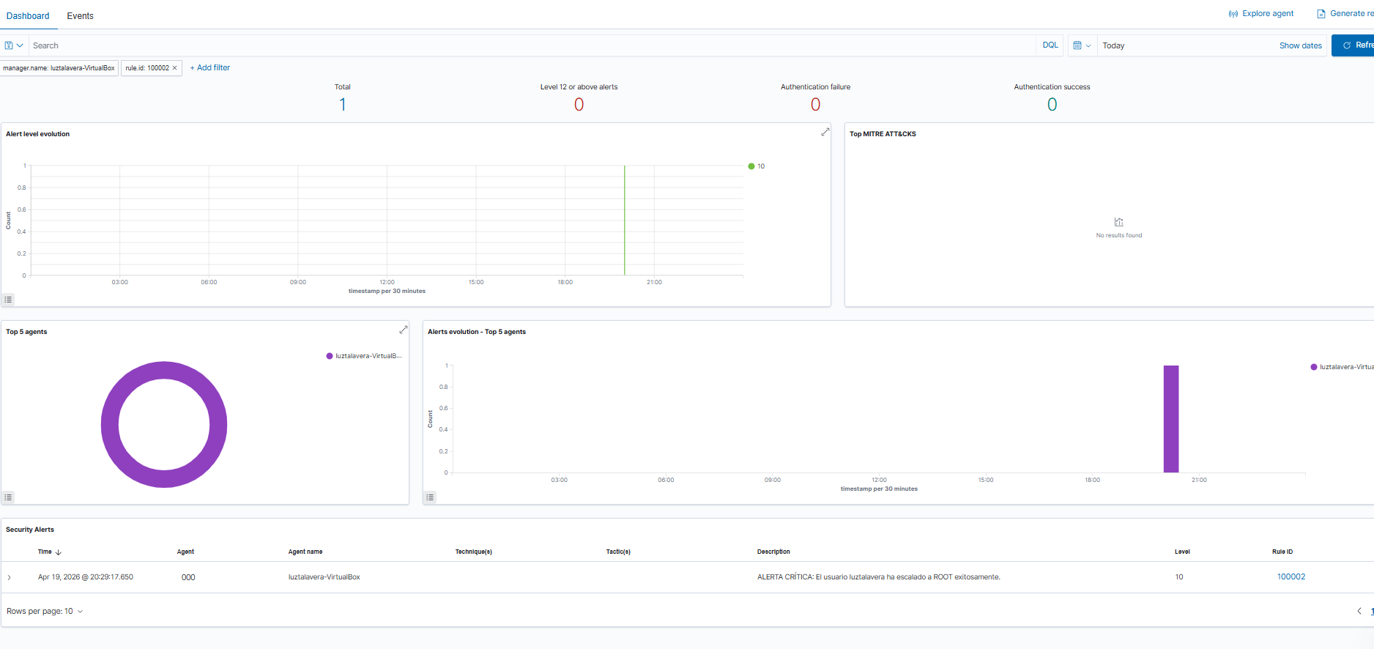Switch to the Events tab
Viewport: 1374px width, 649px height.
80,15
